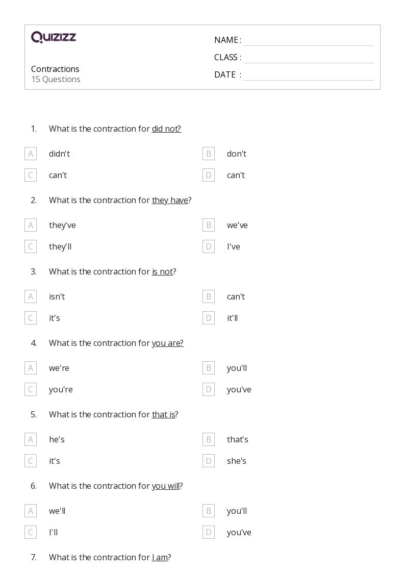Click the underlined phrase you are
405x573 pixels.
(168, 343)
